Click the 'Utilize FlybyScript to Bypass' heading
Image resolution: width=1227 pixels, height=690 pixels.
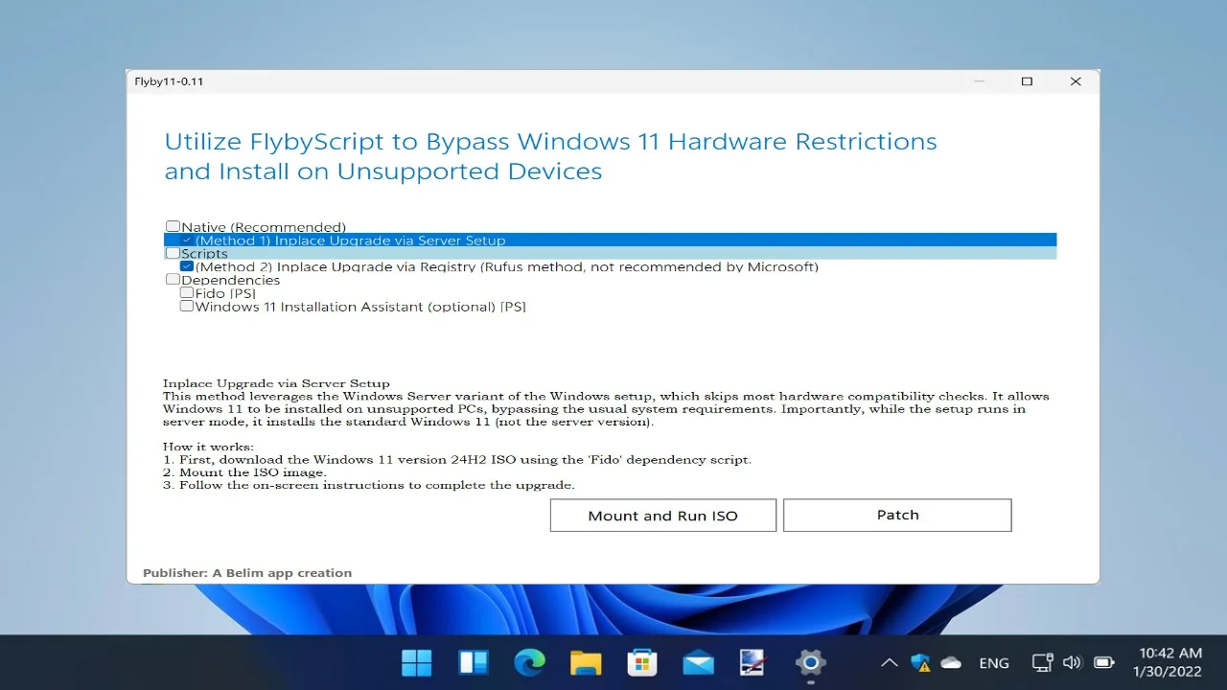tap(550, 156)
